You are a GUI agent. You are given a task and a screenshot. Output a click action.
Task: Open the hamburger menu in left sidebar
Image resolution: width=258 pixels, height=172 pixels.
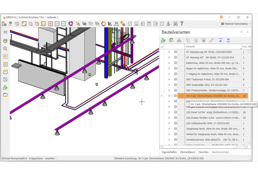pyautogui.click(x=6, y=32)
